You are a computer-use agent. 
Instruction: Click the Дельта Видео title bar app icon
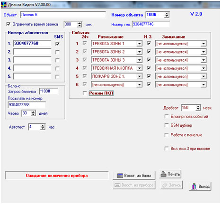click(4, 5)
